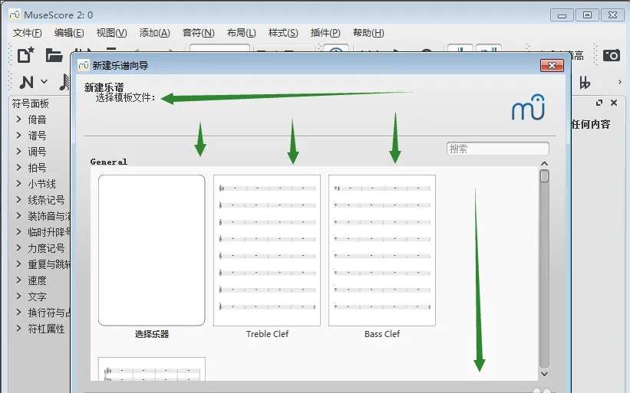Expand the 符杠属性 palette
The height and width of the screenshot is (393, 630).
(x=18, y=329)
